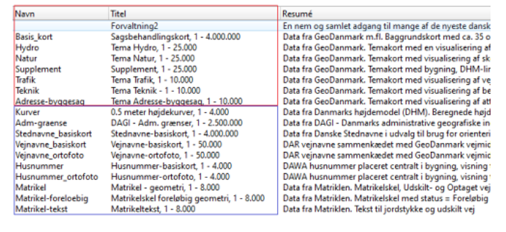Click title 'Sagsbehandlingskort, 1 - 4.000.000'

click(x=175, y=37)
